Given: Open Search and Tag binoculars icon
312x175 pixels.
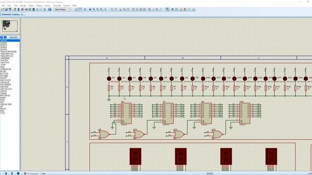Looking at the screenshot, I should pyautogui.click(x=172, y=9).
